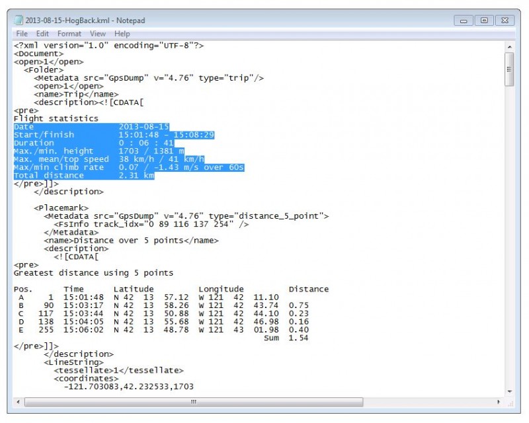This screenshot has width=529, height=423.
Task: Click the 'Greatest distance using 5 points' text
Action: (93, 272)
